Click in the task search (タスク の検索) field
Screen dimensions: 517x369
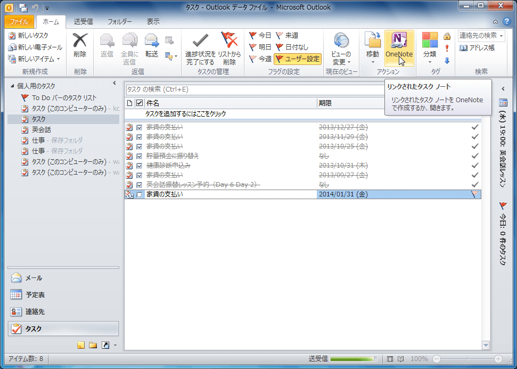[x=254, y=89]
